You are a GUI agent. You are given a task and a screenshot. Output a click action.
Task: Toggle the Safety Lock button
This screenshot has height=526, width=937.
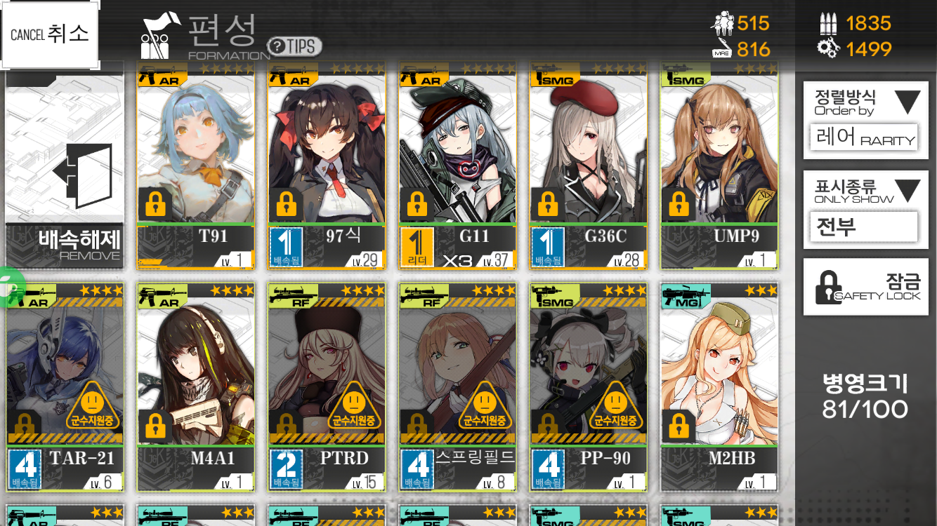pyautogui.click(x=866, y=287)
